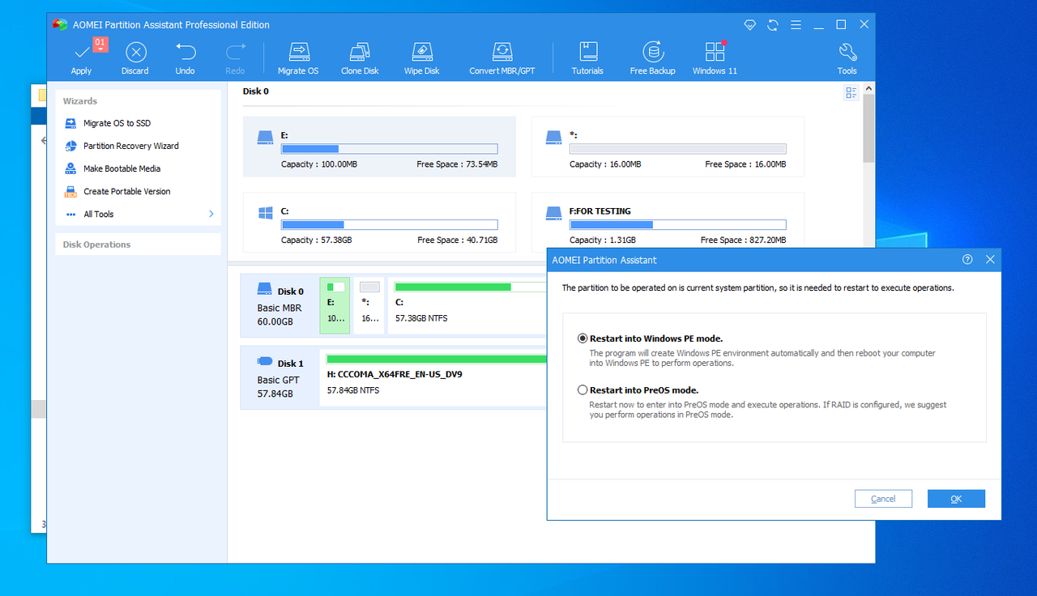Open the Migrate OS toolbar tool
Image resolution: width=1037 pixels, height=596 pixels.
coord(298,58)
